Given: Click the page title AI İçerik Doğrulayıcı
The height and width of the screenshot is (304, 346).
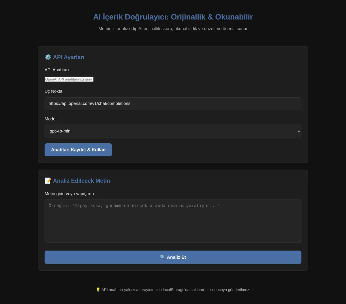Looking at the screenshot, I should click(173, 17).
